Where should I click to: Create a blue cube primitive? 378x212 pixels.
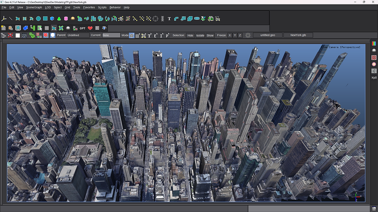(52, 18)
